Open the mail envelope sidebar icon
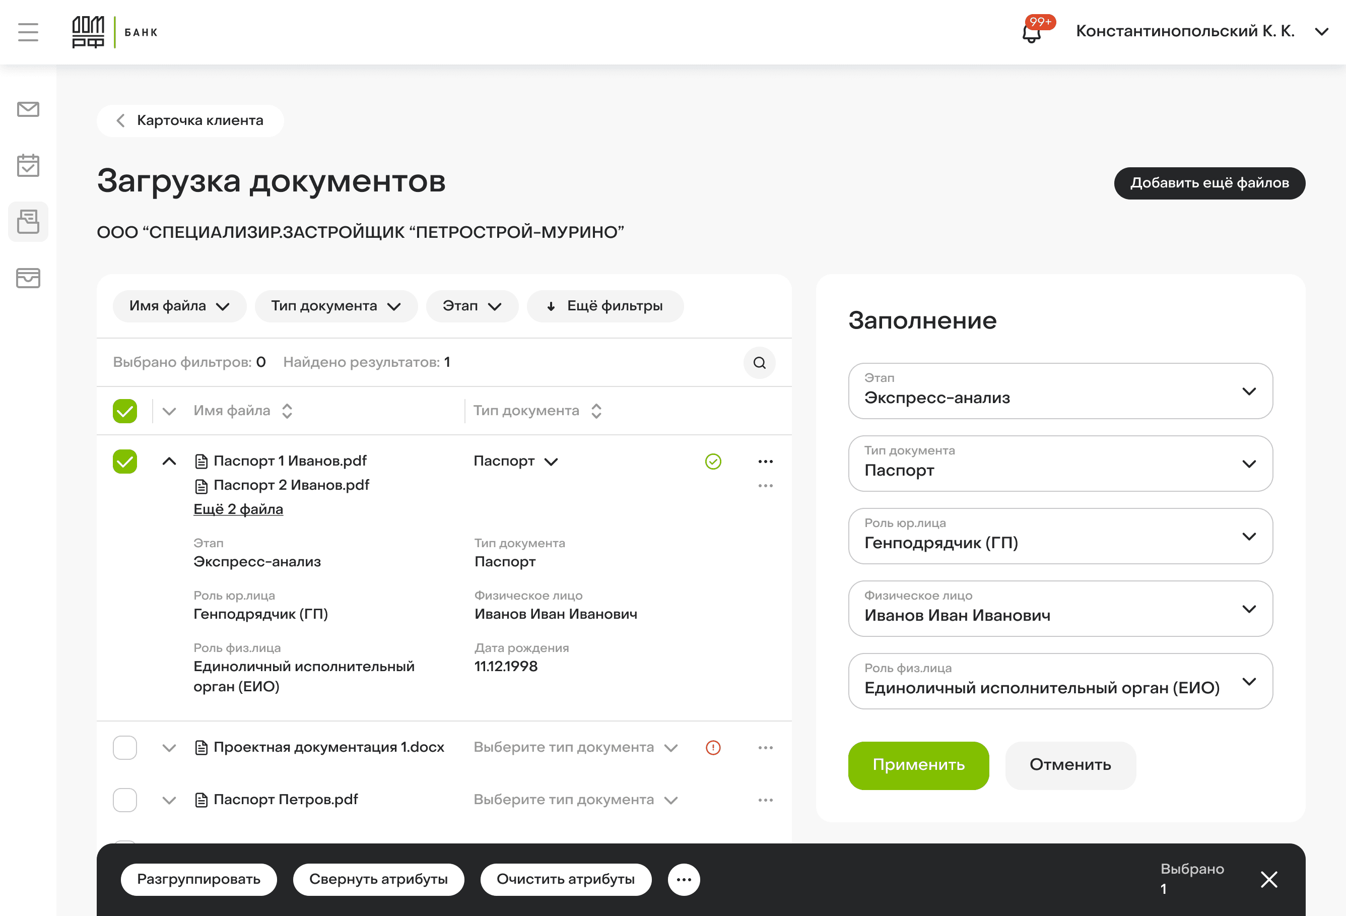1346x916 pixels. (28, 109)
